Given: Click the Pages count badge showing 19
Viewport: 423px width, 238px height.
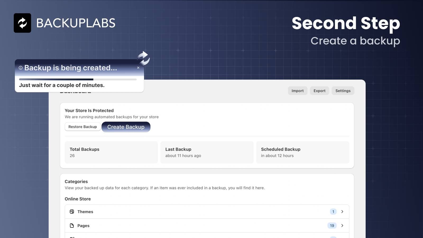Looking at the screenshot, I should click(332, 226).
